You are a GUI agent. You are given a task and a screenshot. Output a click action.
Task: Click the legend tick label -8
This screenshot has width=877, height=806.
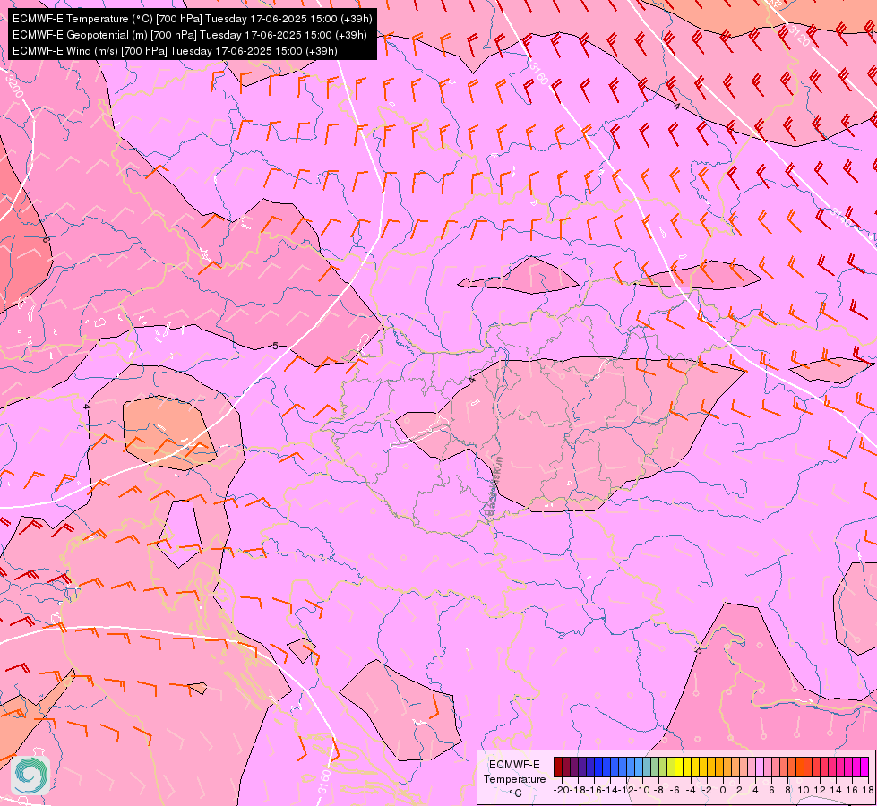[x=660, y=790]
